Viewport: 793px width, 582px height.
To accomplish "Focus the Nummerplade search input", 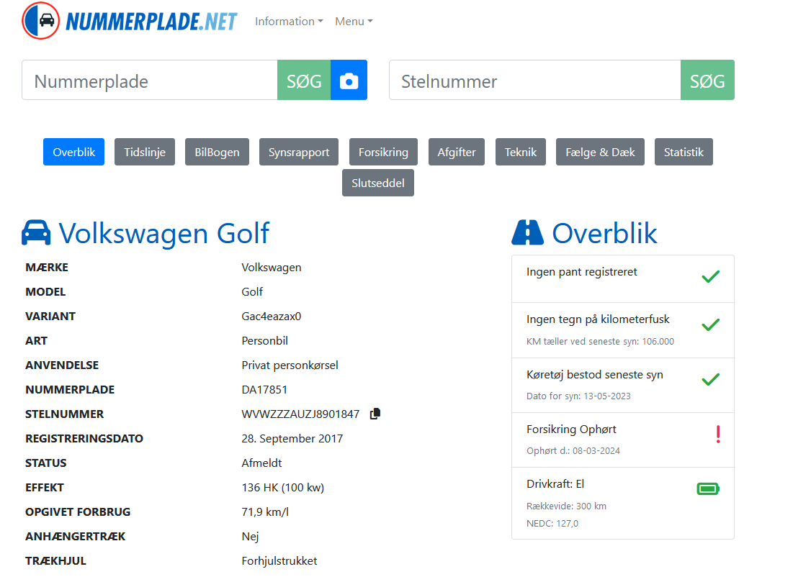I will [x=150, y=80].
